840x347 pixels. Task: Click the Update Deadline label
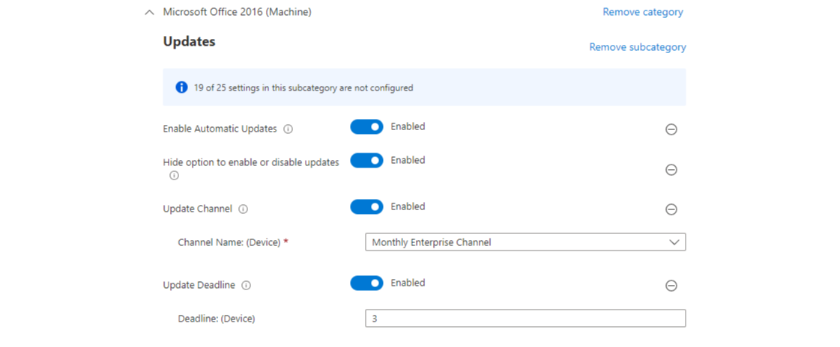199,285
